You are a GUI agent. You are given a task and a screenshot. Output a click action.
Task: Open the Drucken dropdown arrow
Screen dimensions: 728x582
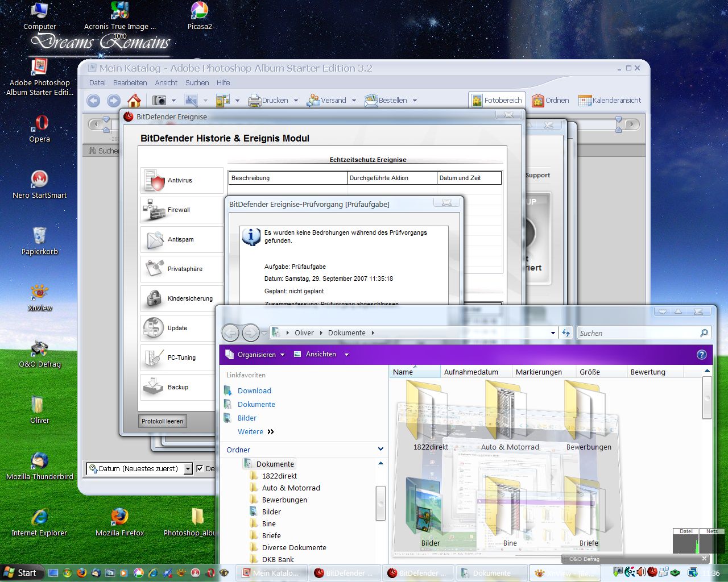tap(296, 101)
